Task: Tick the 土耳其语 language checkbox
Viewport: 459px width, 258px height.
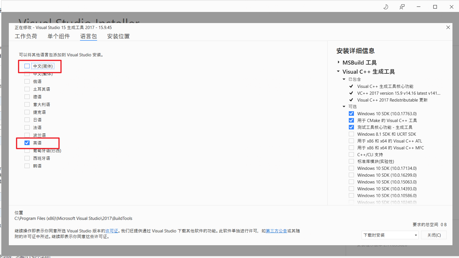Action: point(27,89)
